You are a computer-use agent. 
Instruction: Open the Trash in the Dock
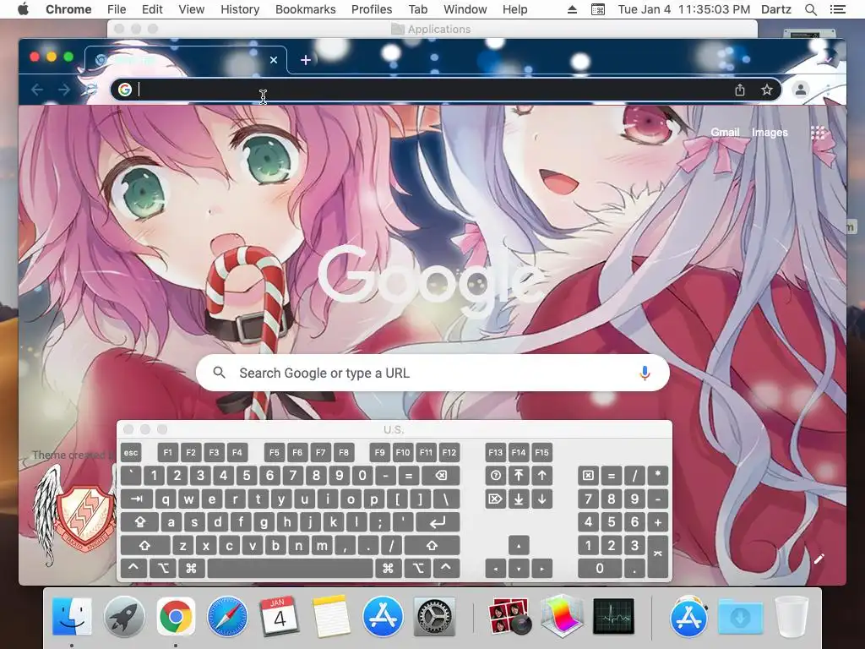pyautogui.click(x=792, y=616)
